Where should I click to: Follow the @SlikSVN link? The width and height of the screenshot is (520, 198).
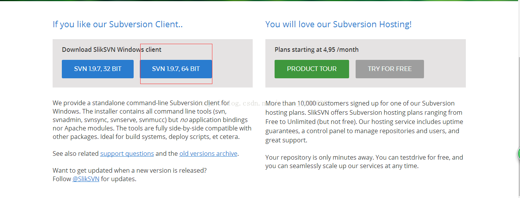[86, 179]
